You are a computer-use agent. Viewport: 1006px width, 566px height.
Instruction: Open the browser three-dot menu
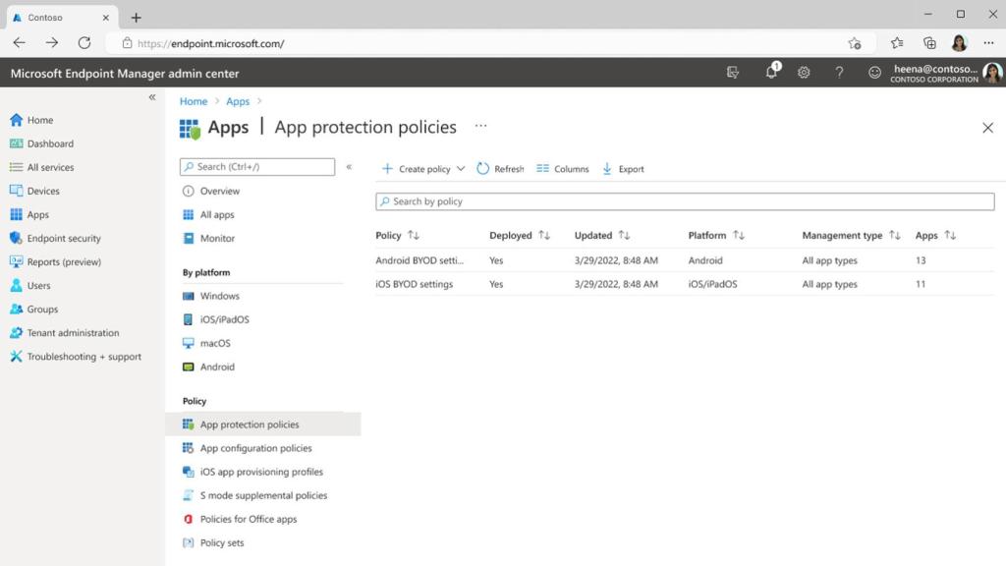point(988,43)
